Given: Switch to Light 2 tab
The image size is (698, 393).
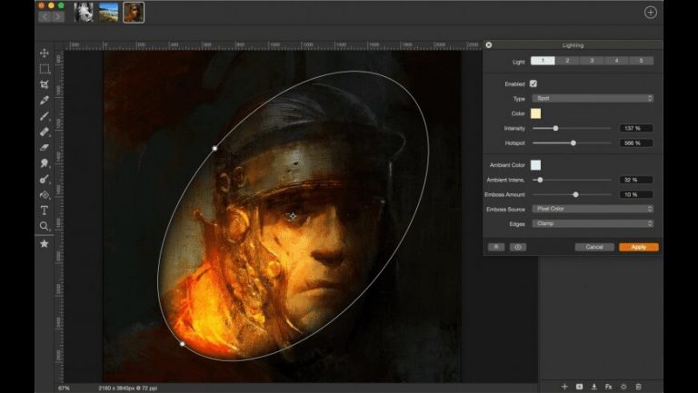Looking at the screenshot, I should (x=567, y=61).
